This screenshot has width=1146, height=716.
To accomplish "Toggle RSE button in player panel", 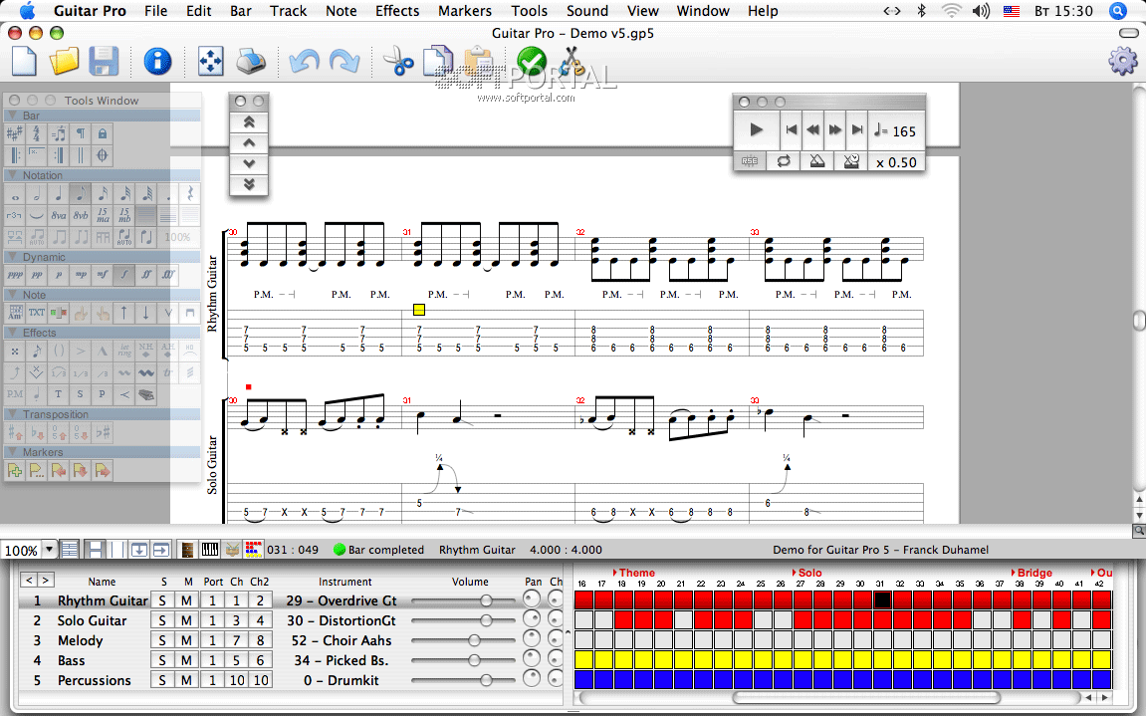I will click(750, 161).
